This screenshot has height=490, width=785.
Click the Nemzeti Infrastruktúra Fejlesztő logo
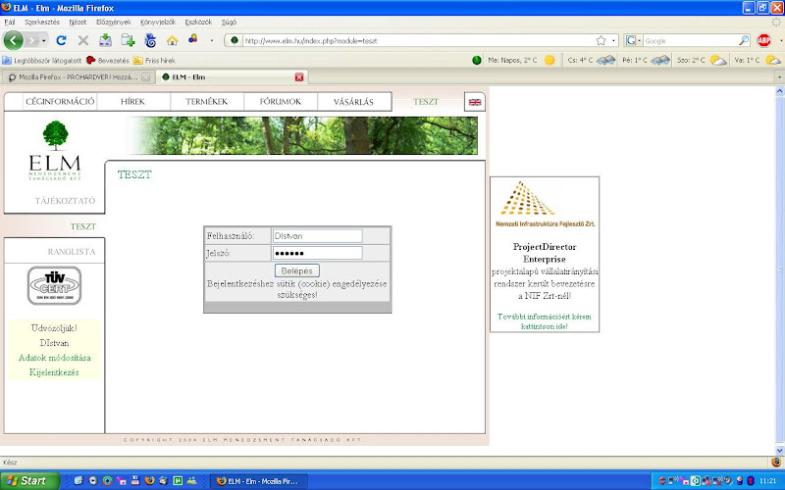[x=545, y=205]
